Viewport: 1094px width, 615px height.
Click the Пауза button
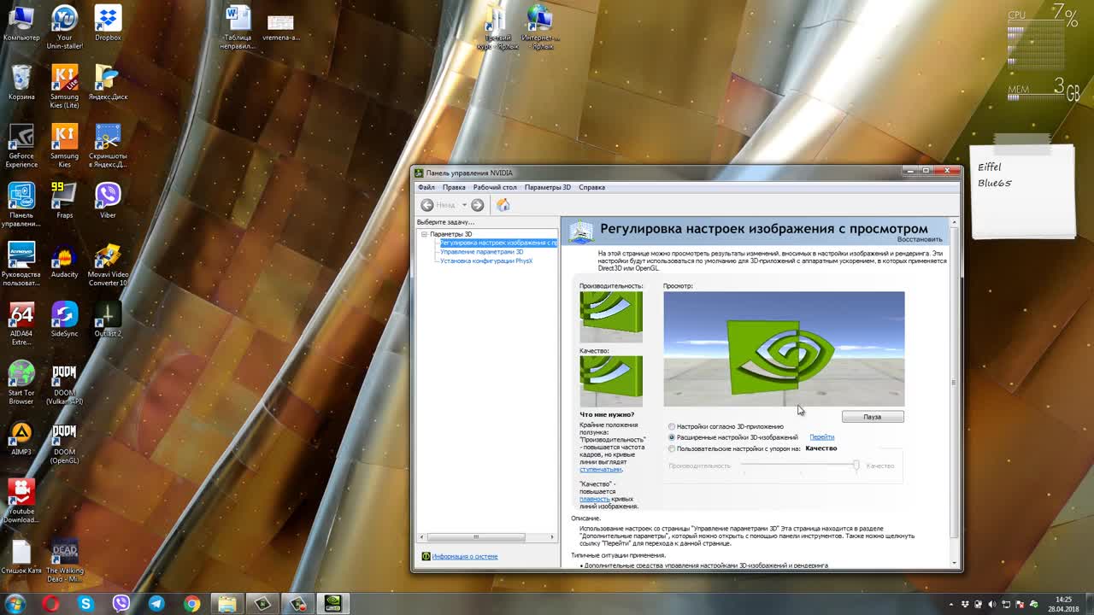872,417
